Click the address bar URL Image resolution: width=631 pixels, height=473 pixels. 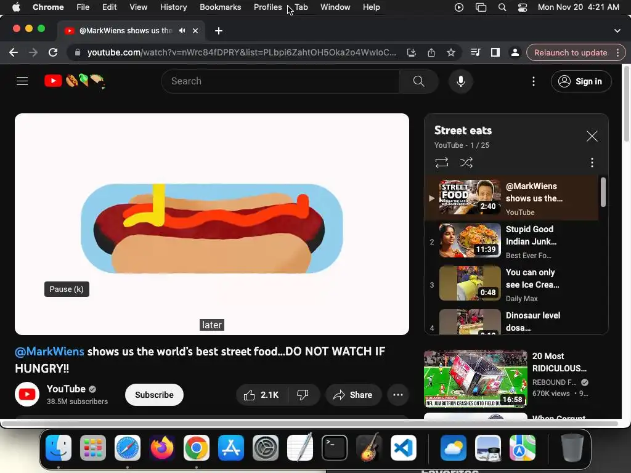[x=242, y=53]
